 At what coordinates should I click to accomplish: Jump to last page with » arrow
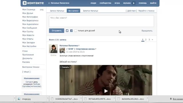152,39
